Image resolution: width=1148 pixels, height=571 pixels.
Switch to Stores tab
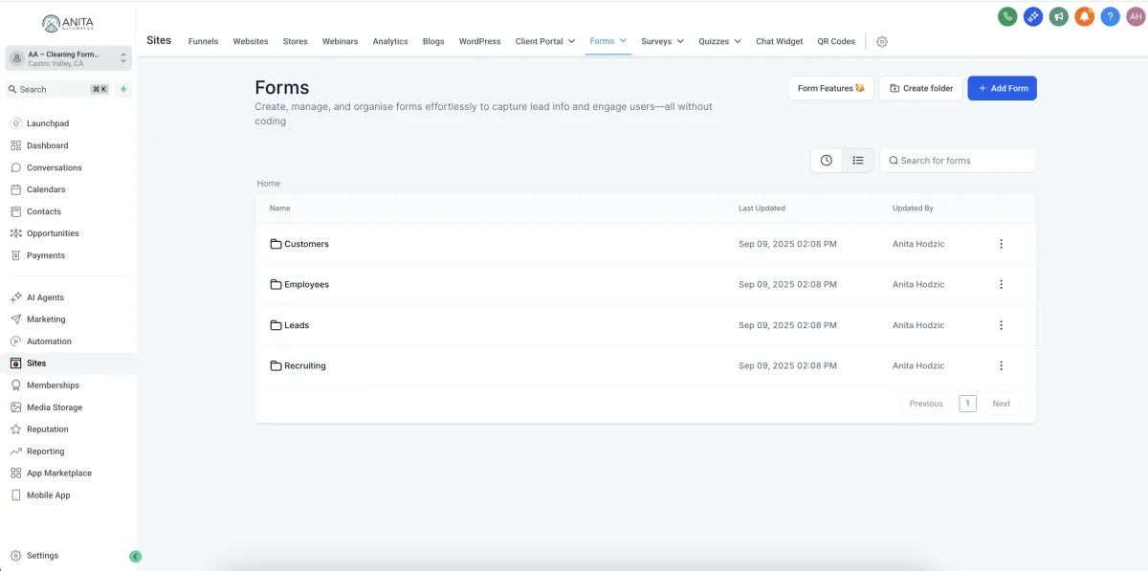click(x=295, y=41)
